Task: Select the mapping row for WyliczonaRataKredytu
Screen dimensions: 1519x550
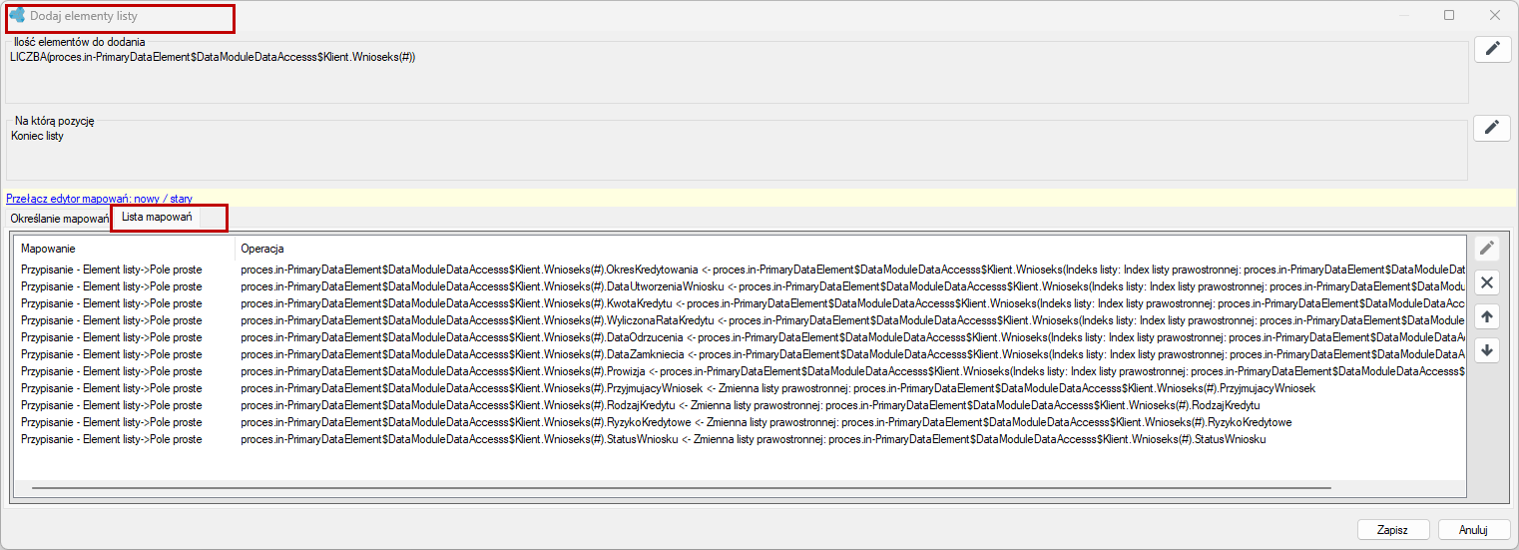Action: [x=740, y=320]
